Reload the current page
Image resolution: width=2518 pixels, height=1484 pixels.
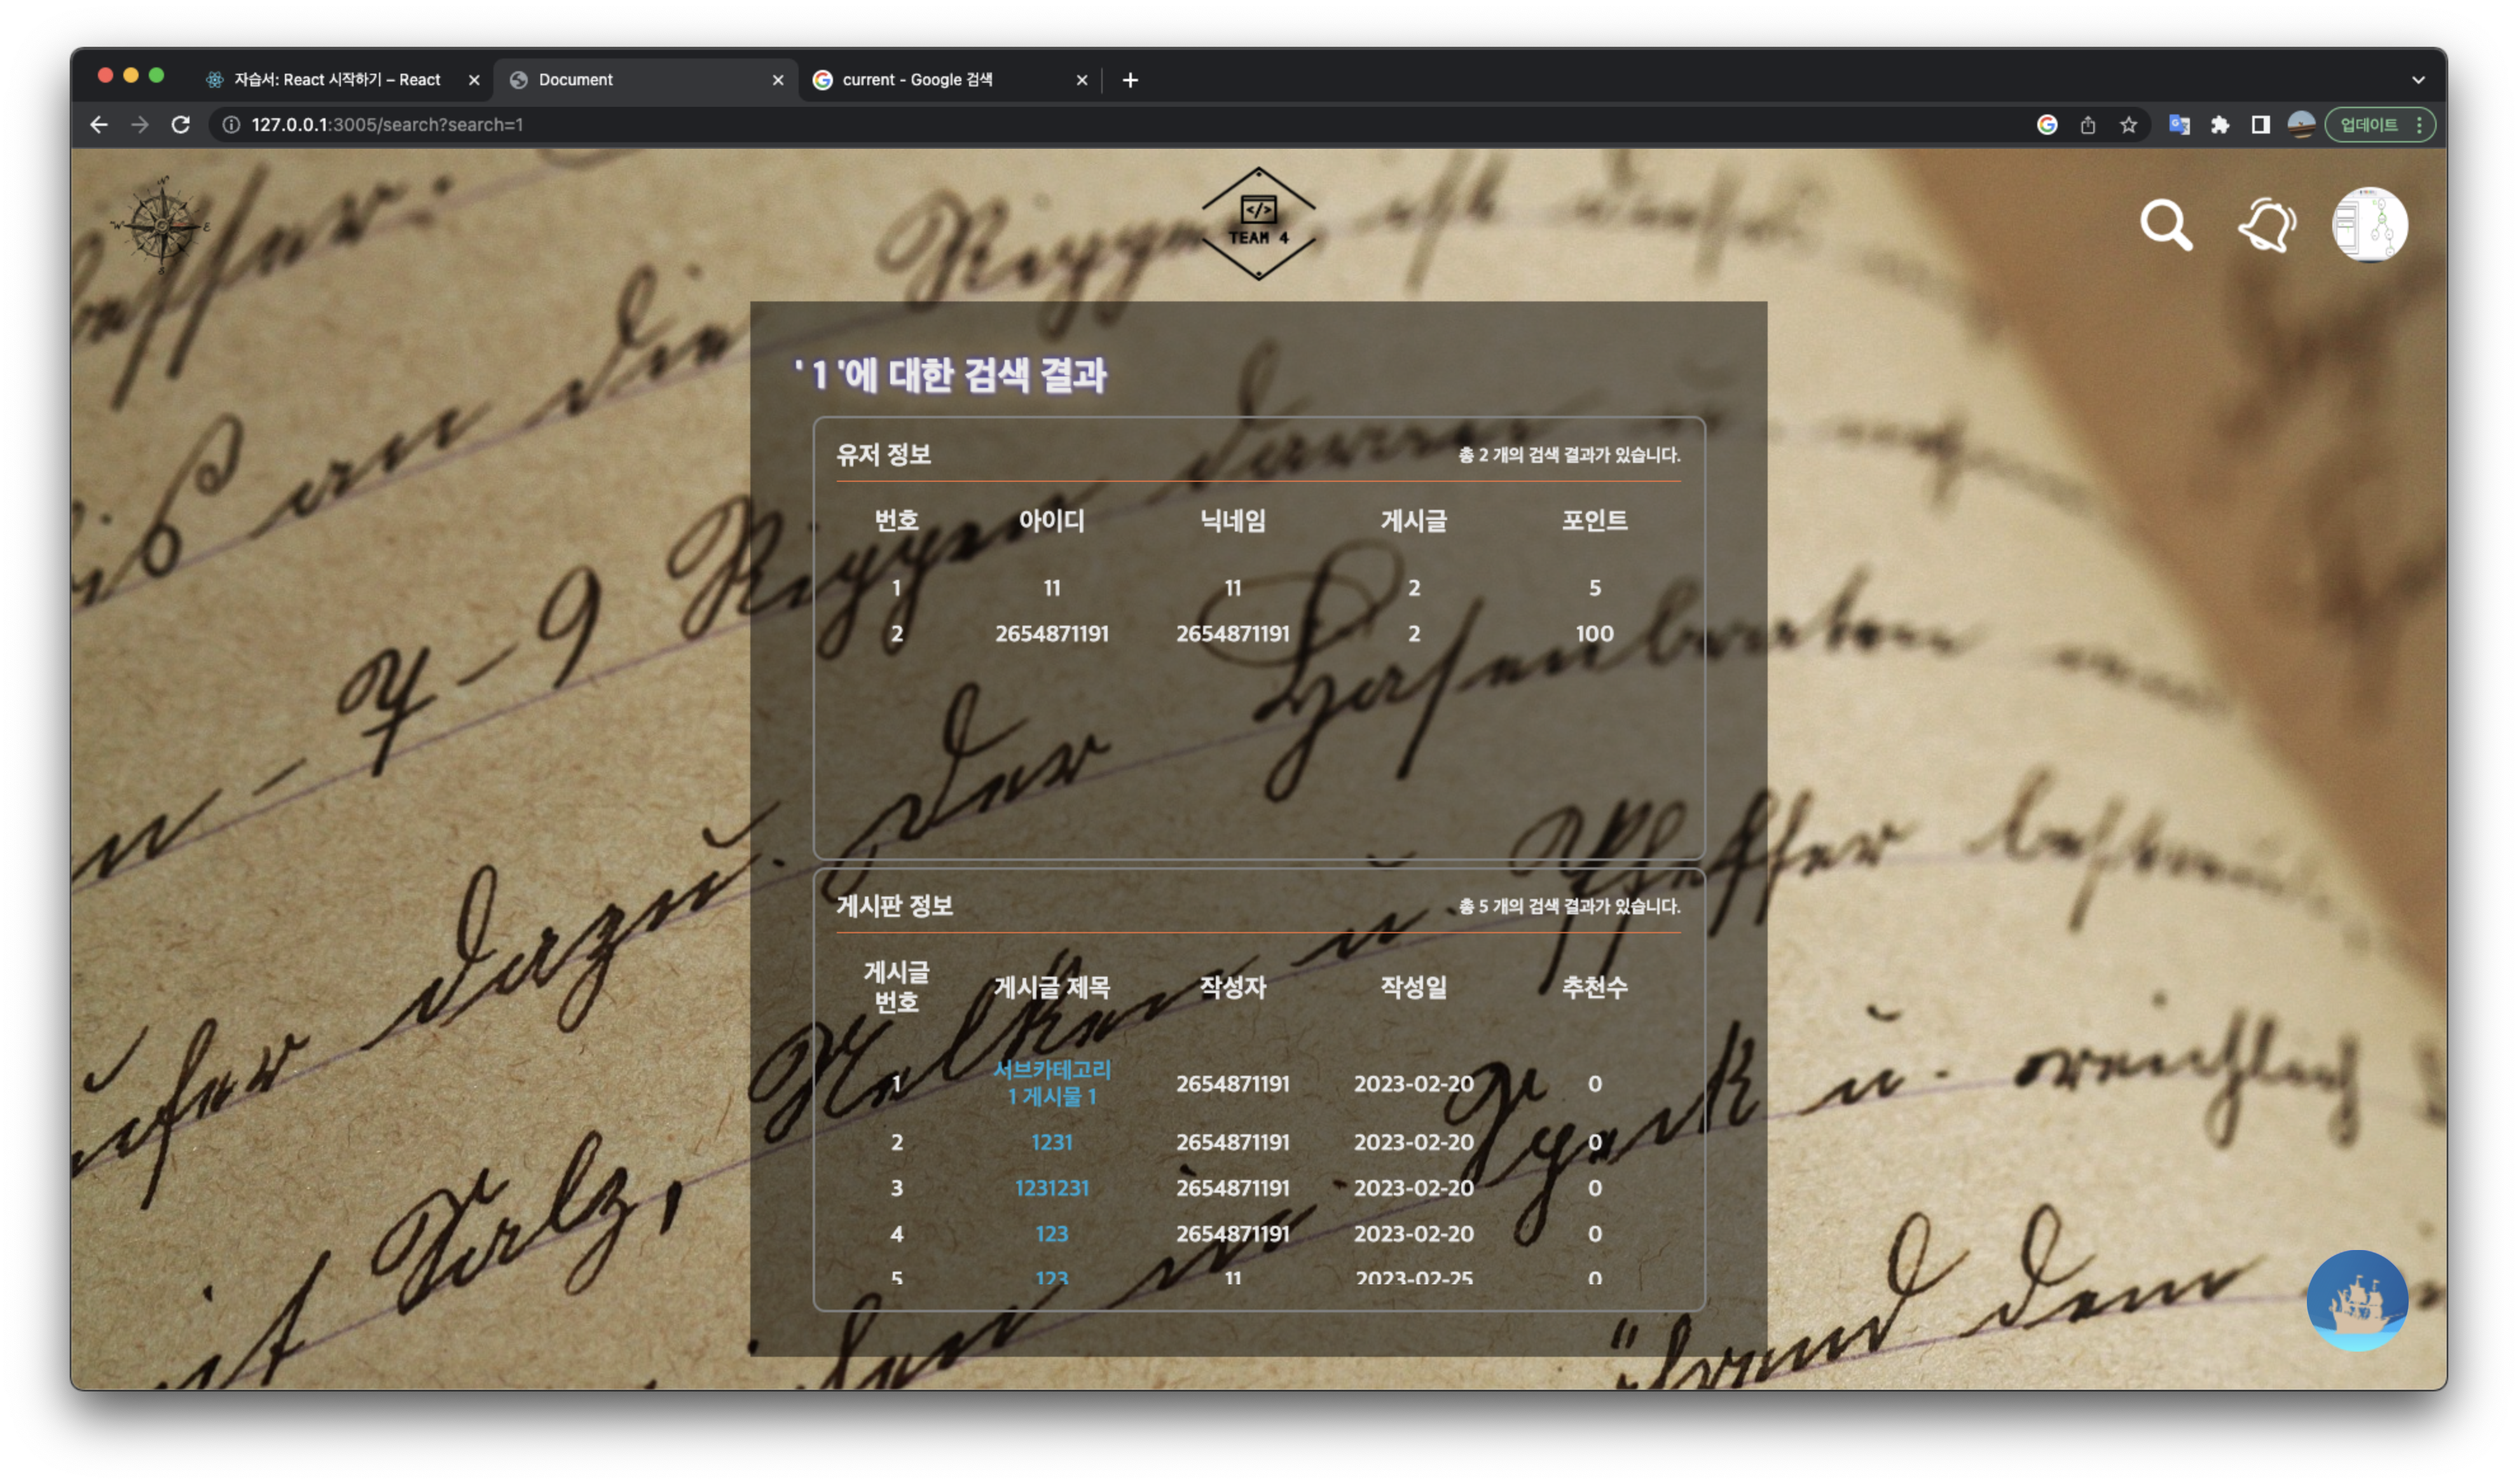click(181, 125)
